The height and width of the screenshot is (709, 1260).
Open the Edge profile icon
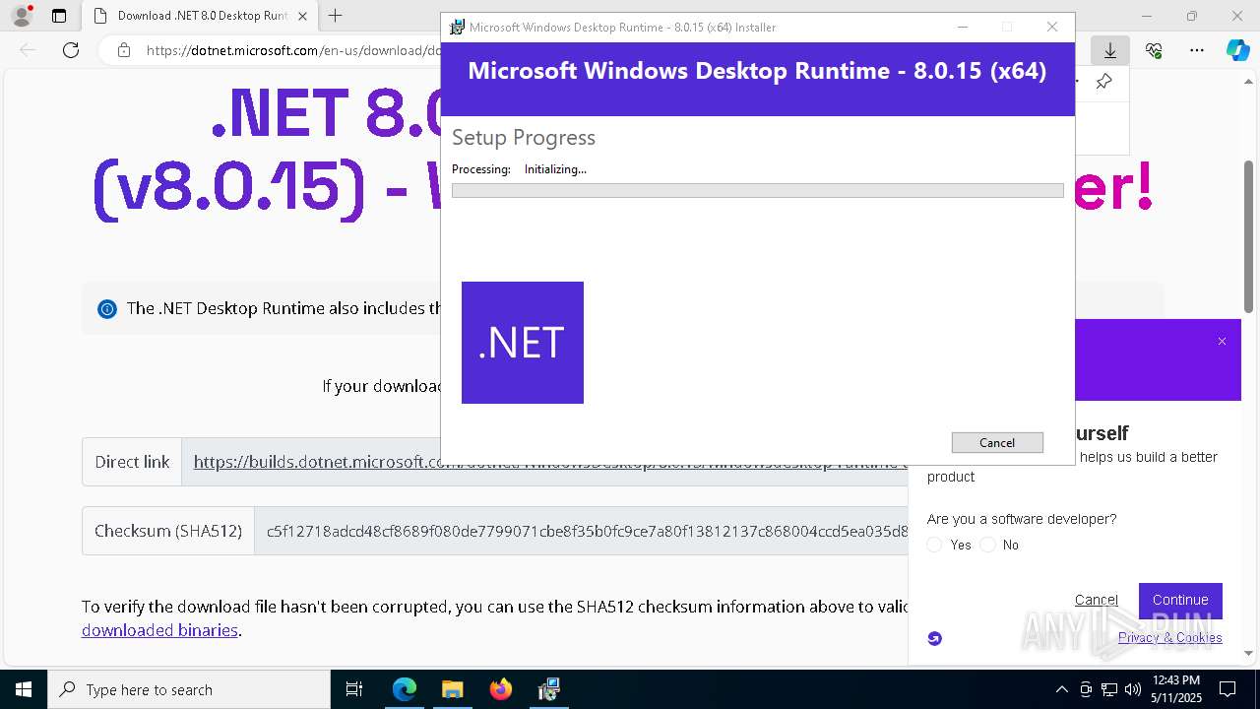click(22, 16)
